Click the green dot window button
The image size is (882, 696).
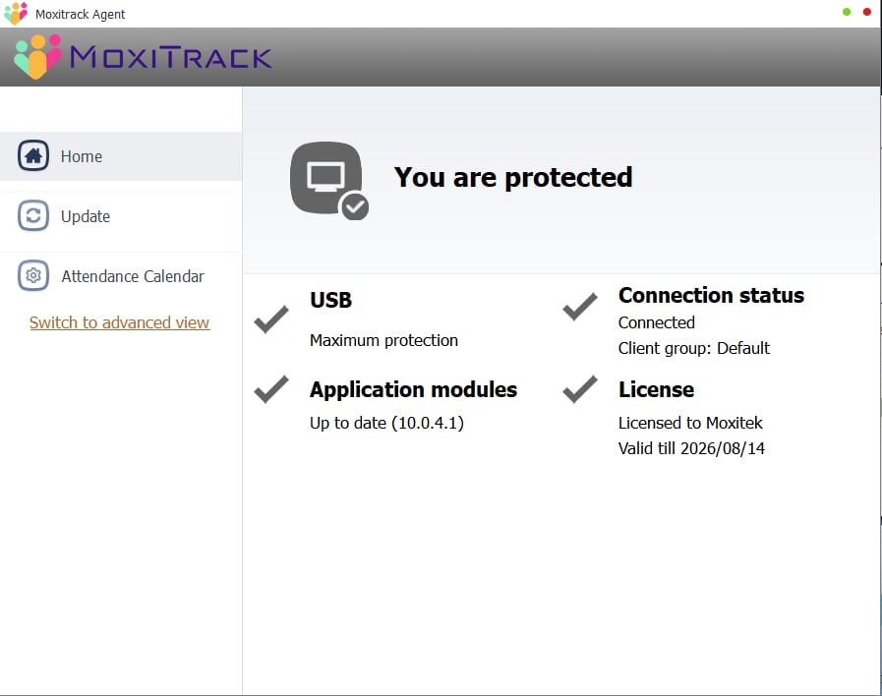point(847,12)
